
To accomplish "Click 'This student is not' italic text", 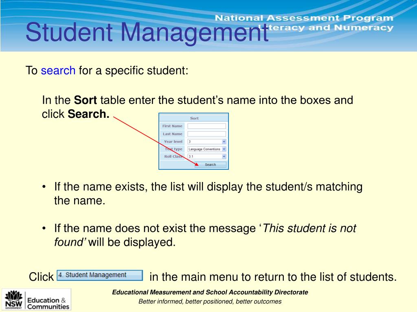I will (309, 228).
